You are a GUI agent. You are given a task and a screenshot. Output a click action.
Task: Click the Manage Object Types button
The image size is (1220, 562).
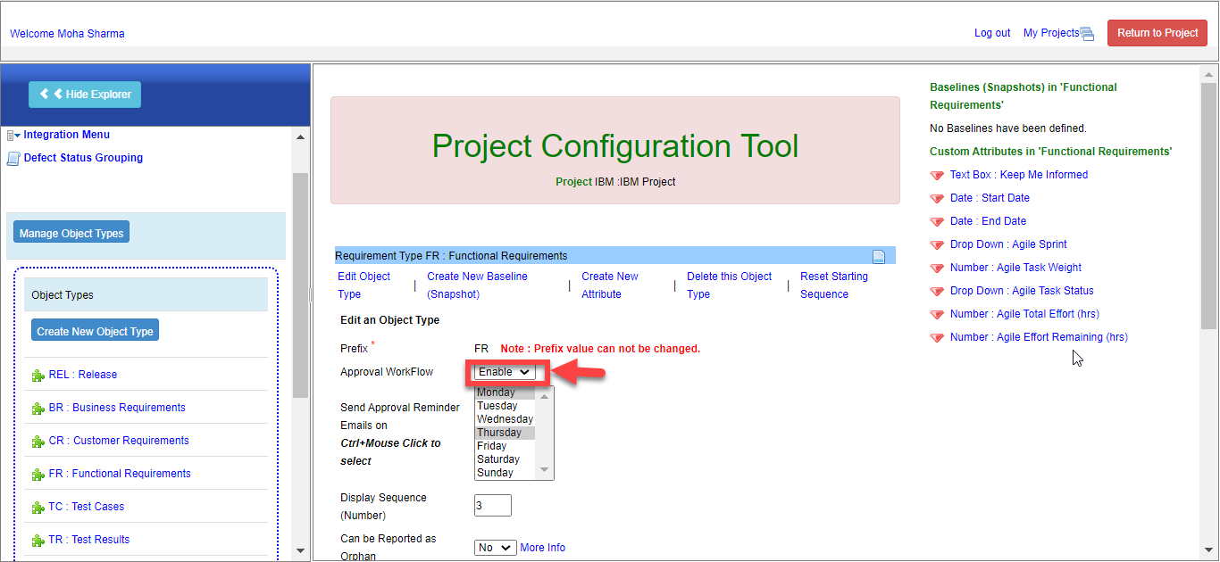pyautogui.click(x=71, y=233)
